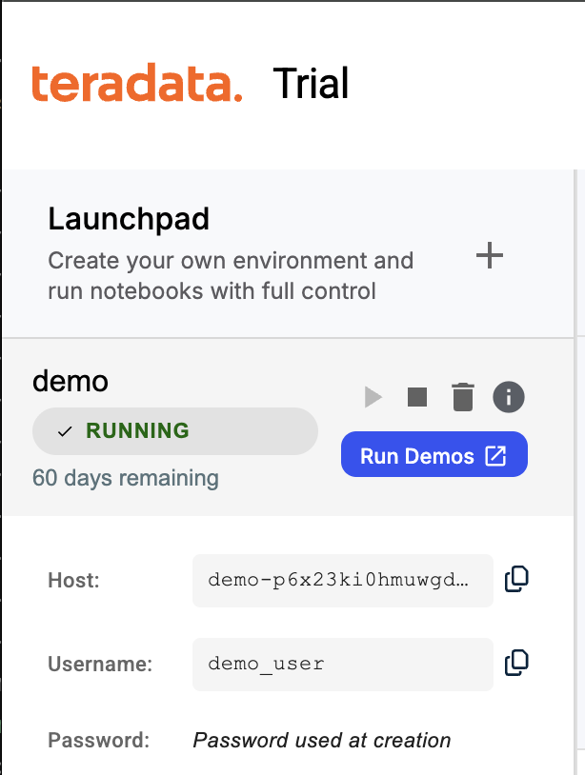Click the Launchpad heading

[x=129, y=219]
